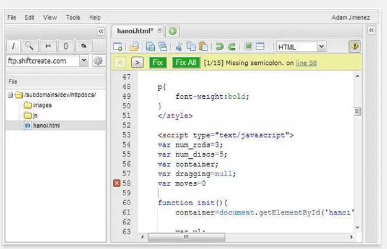Click code line 'var num_rods=3;'

190,145
